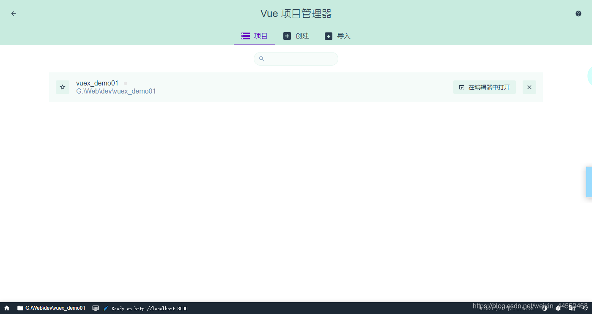This screenshot has width=592, height=314.
Task: Open the log messages icon in status bar
Action: tap(96, 308)
